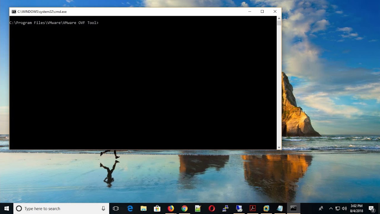This screenshot has height=214, width=380.
Task: Launch Google Chrome from the taskbar
Action: coord(184,208)
